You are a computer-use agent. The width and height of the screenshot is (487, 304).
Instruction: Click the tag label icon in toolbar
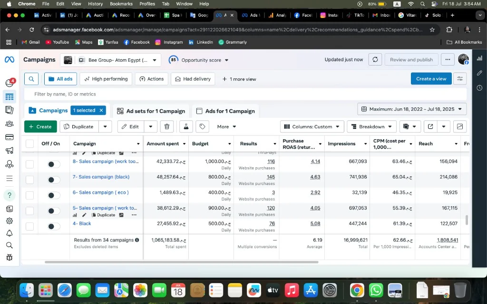tap(202, 126)
